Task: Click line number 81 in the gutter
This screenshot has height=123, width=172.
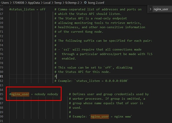Action: (x=1, y=76)
